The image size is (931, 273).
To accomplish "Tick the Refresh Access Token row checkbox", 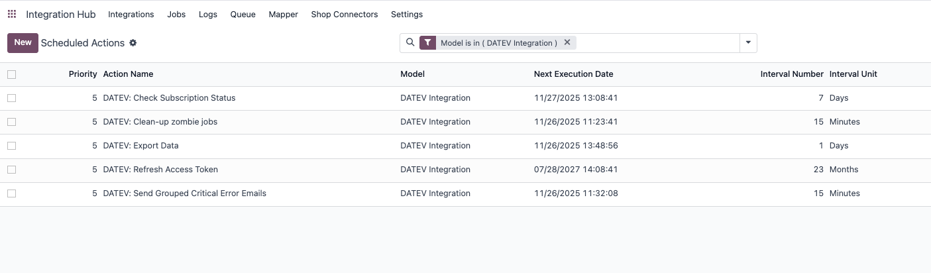I will coord(12,170).
